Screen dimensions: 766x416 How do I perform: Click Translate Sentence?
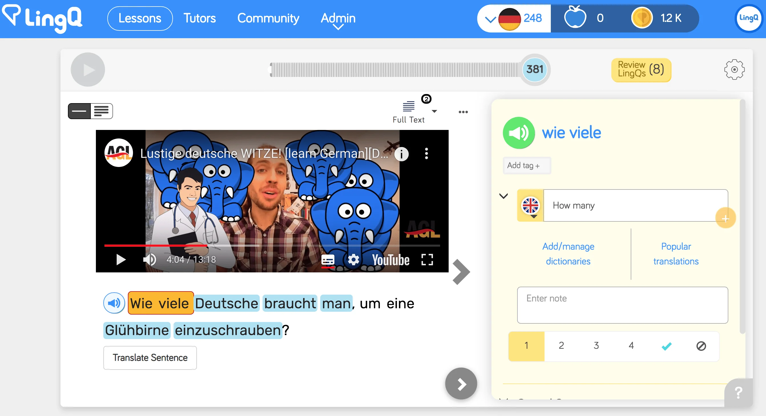(150, 358)
